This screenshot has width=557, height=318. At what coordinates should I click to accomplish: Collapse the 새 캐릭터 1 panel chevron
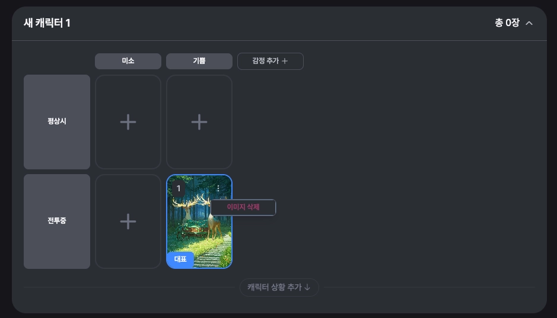coord(529,23)
